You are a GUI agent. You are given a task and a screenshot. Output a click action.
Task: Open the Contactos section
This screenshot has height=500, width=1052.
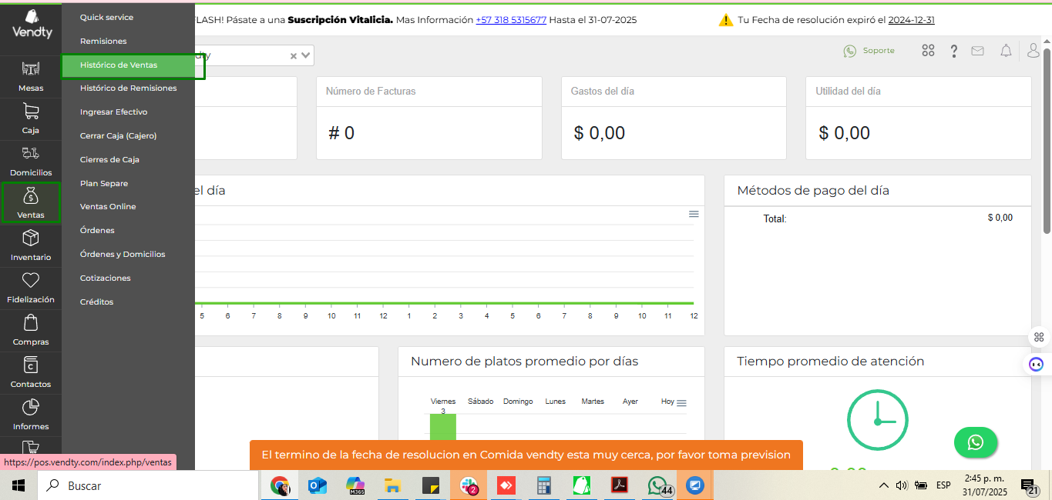point(31,372)
